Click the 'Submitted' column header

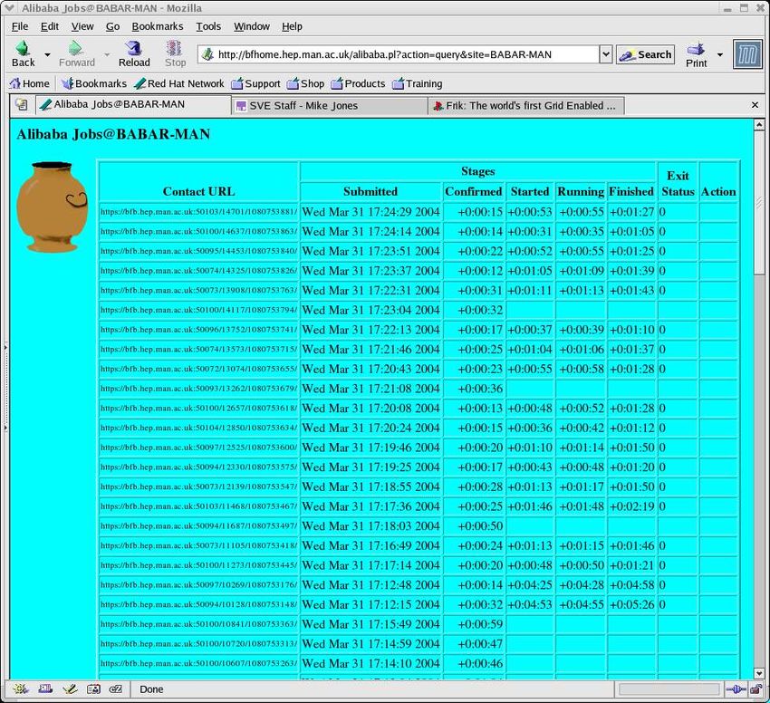point(371,191)
